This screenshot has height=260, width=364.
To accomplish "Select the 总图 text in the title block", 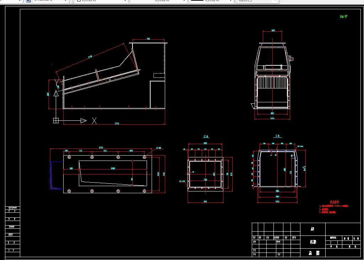I will click(x=314, y=253).
